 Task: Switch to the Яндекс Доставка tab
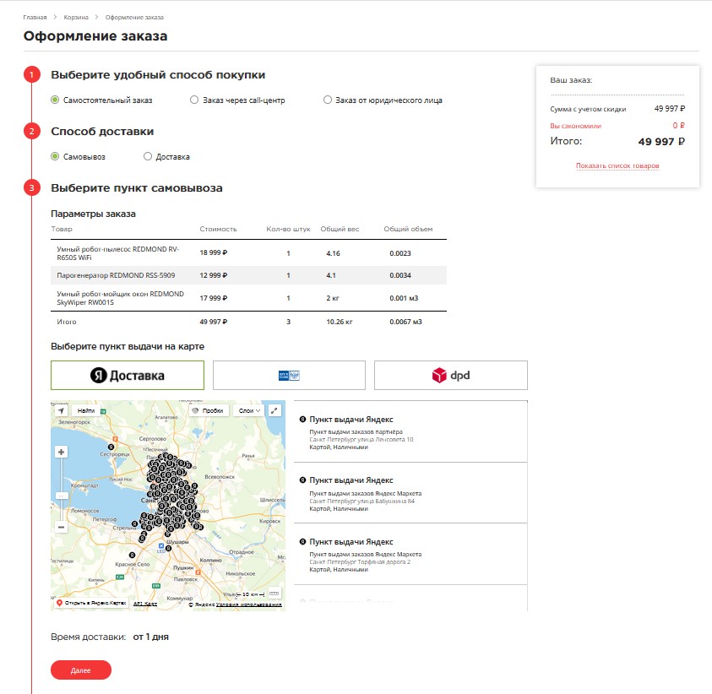128,376
